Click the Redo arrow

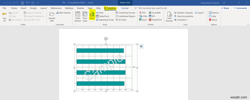33,3
